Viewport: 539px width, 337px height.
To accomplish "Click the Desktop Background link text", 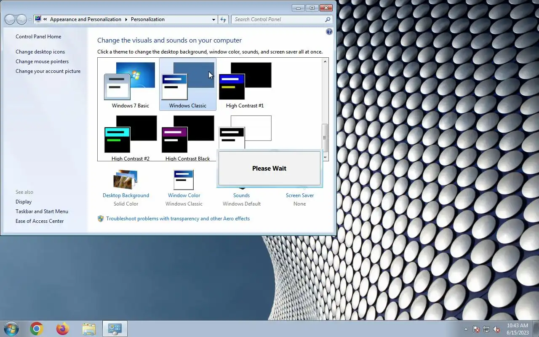I will click(126, 195).
